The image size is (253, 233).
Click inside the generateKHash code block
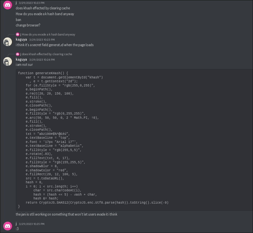129,139
